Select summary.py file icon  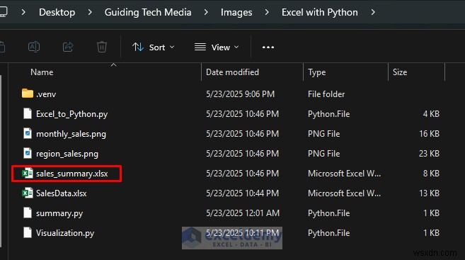click(28, 213)
